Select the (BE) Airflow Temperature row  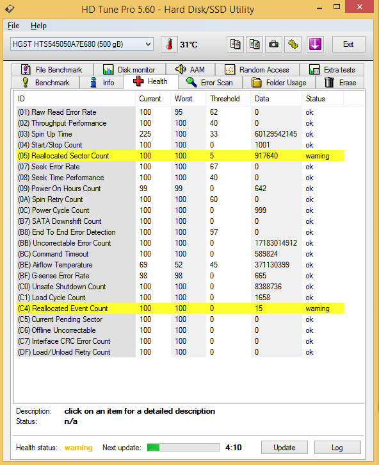click(x=180, y=265)
